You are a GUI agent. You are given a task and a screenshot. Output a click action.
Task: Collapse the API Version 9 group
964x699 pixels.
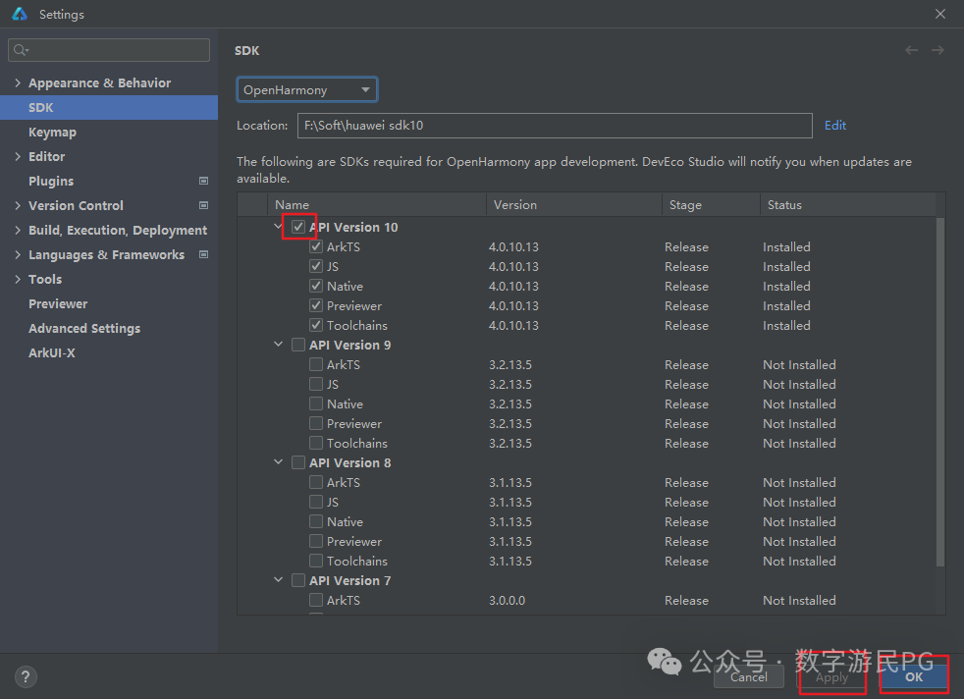(x=278, y=345)
